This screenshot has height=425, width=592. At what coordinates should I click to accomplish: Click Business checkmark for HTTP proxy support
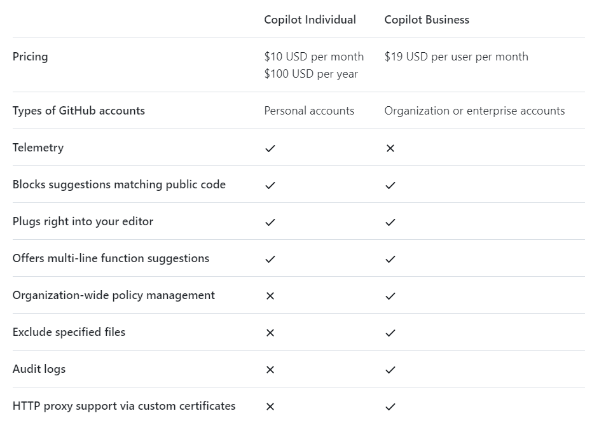[x=390, y=407]
